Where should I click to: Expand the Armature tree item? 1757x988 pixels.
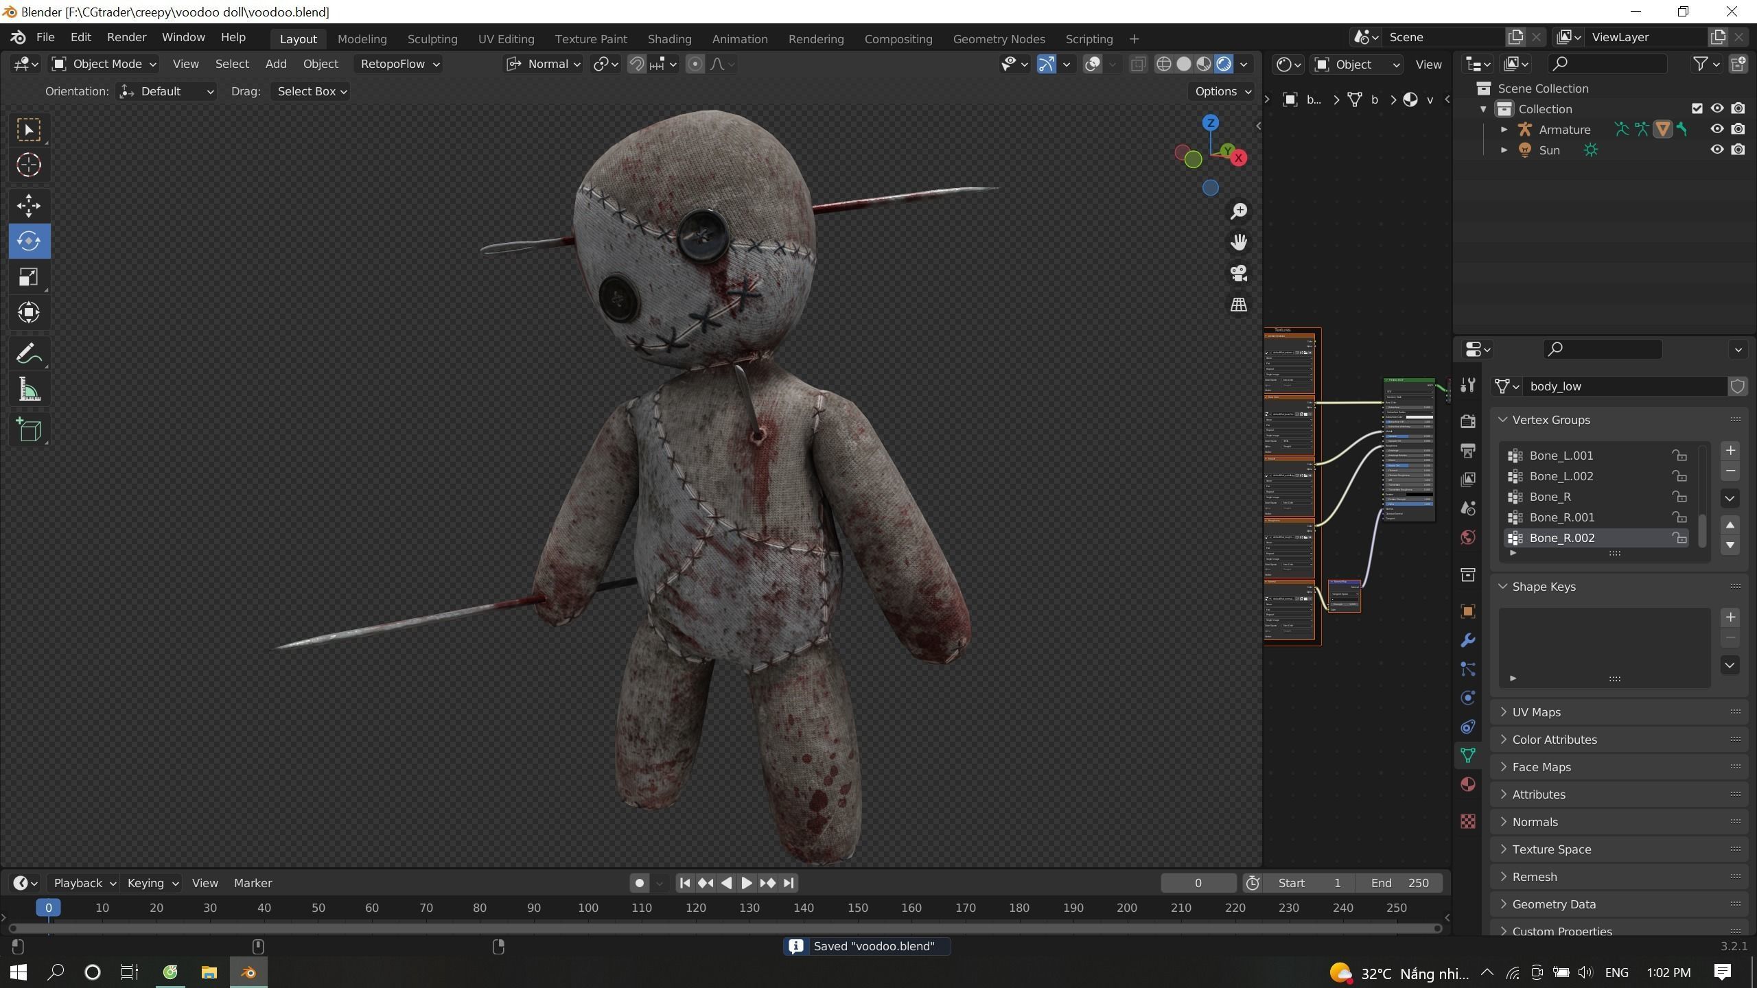[x=1504, y=129]
